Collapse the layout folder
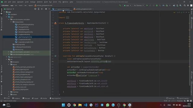 [x=9, y=64]
